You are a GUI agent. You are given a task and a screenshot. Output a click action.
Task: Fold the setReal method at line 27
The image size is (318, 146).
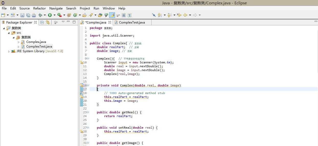(88, 128)
